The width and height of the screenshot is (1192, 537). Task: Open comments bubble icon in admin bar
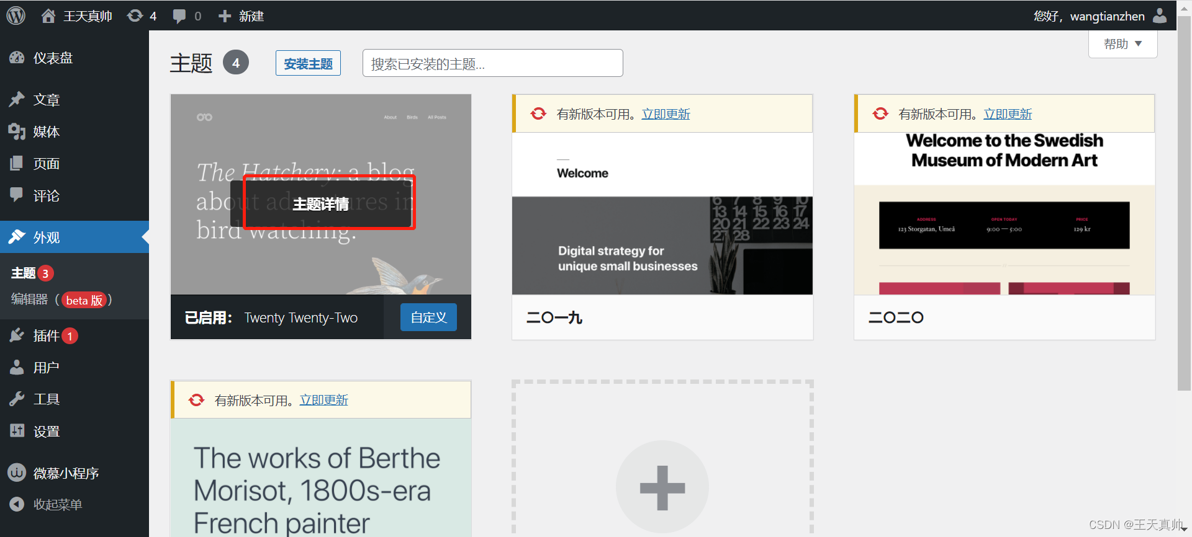[179, 16]
